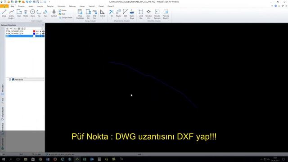This screenshot has width=288, height=162.
Task: Toggle printer icon of the blue-swatch layer
Action: coord(43,34)
